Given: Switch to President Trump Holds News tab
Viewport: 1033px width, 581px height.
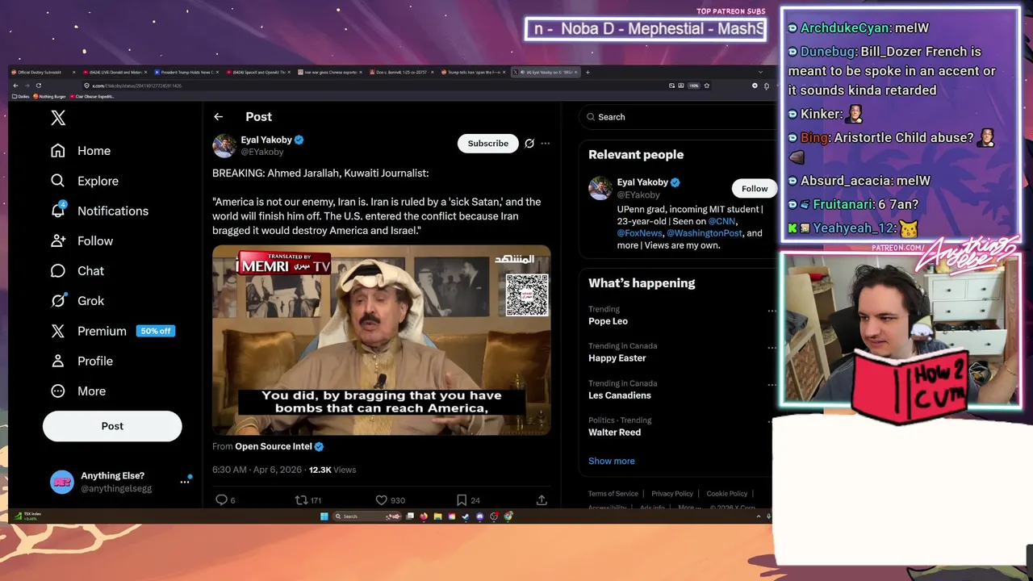Looking at the screenshot, I should pyautogui.click(x=185, y=73).
